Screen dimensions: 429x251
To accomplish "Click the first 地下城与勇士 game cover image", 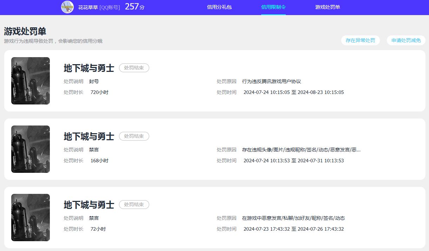I will pyautogui.click(x=30, y=81).
